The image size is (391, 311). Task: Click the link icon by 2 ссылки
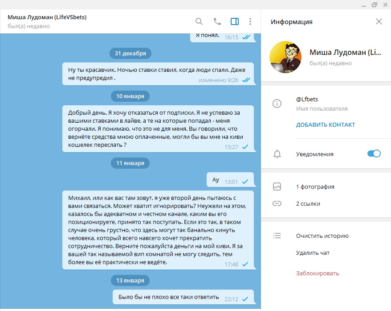pyautogui.click(x=277, y=203)
